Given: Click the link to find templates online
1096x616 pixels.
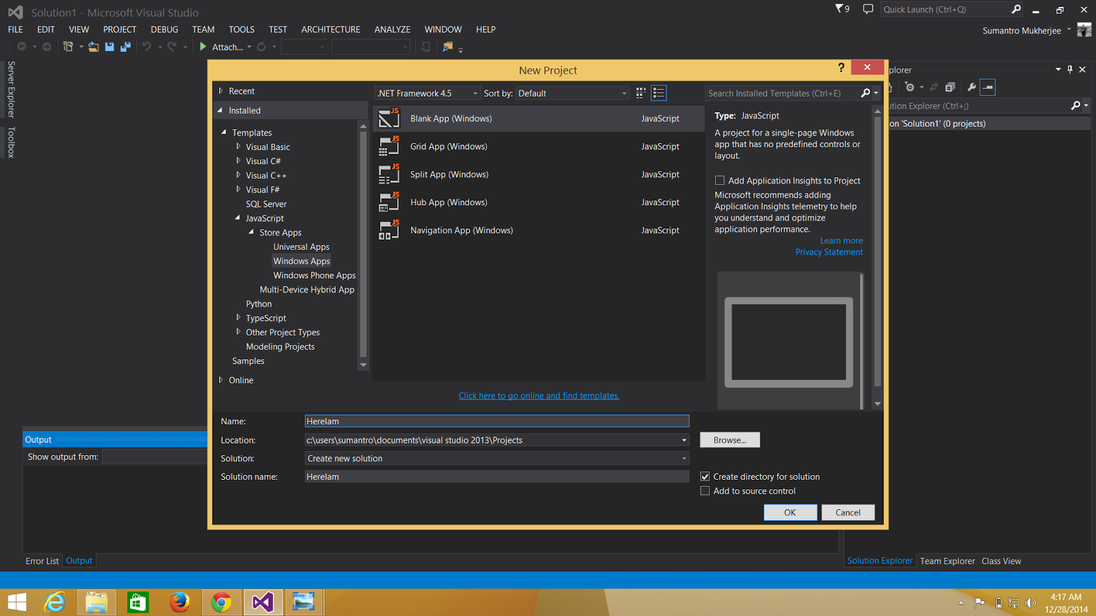Looking at the screenshot, I should click(538, 396).
